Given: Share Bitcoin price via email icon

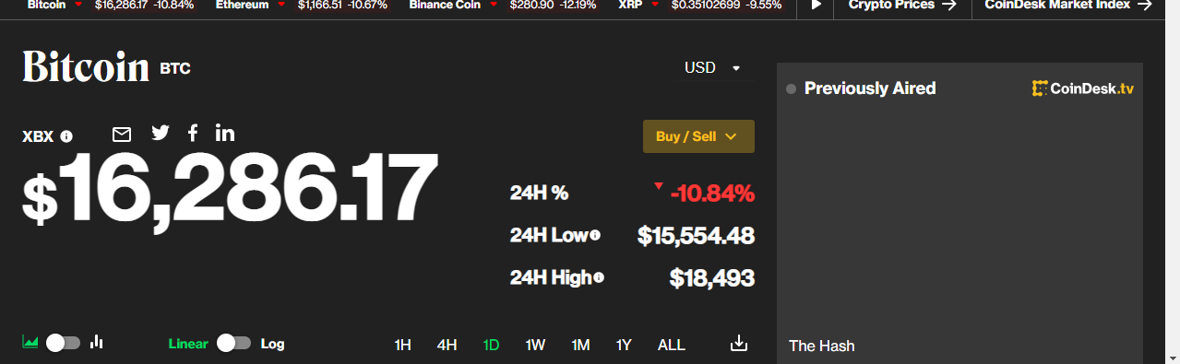Looking at the screenshot, I should click(122, 135).
